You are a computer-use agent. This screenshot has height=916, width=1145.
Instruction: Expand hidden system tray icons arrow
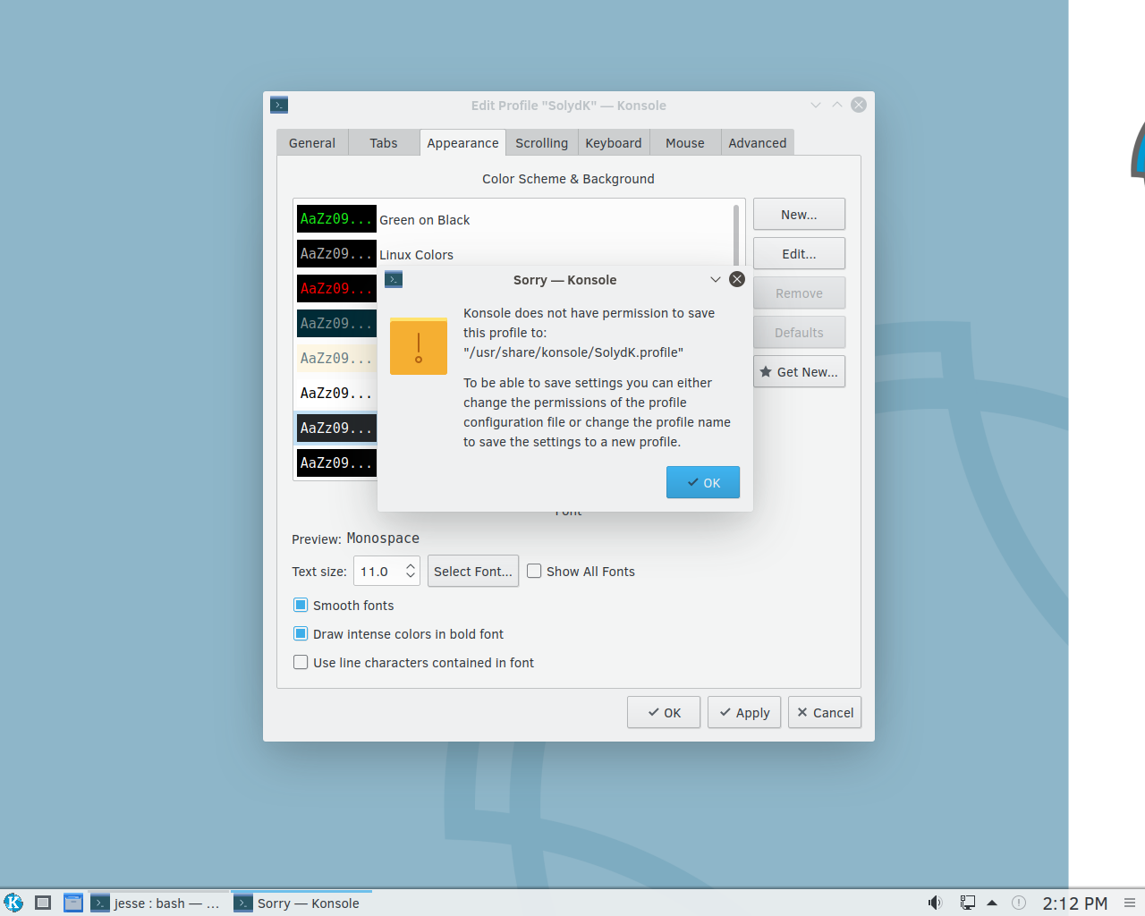point(992,903)
